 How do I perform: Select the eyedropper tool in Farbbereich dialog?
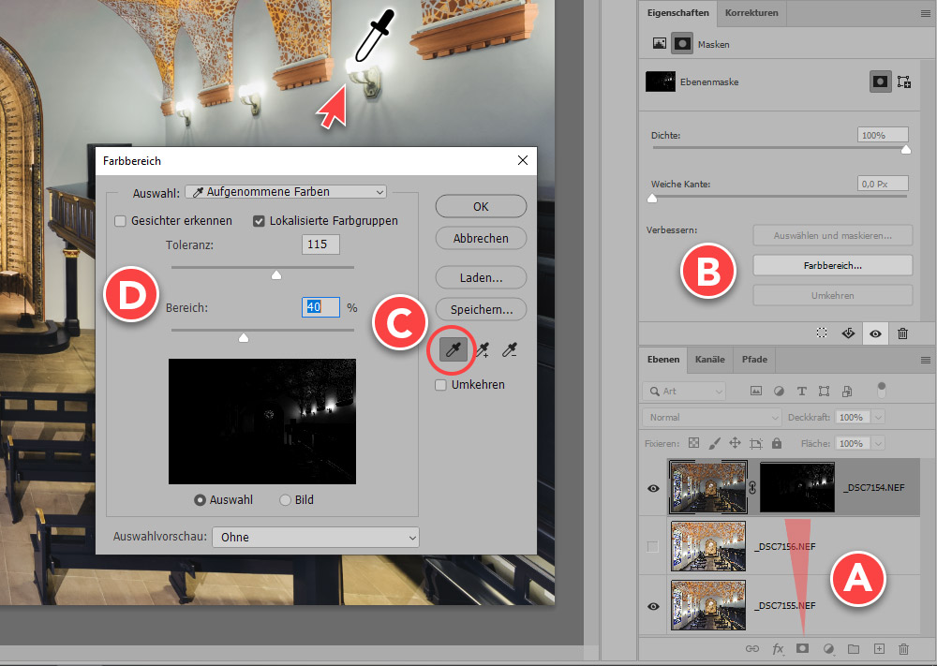(453, 350)
